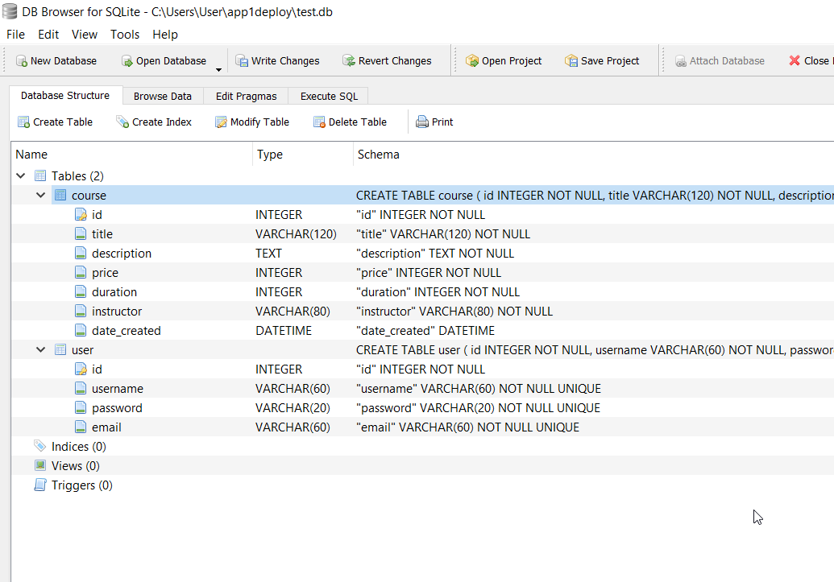Switch to the Browse Data tab
The image size is (834, 582).
[x=162, y=96]
